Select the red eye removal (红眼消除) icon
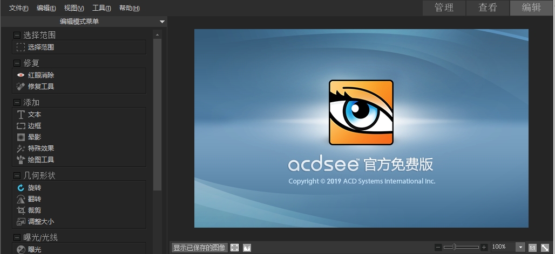The image size is (555, 254). [21, 75]
